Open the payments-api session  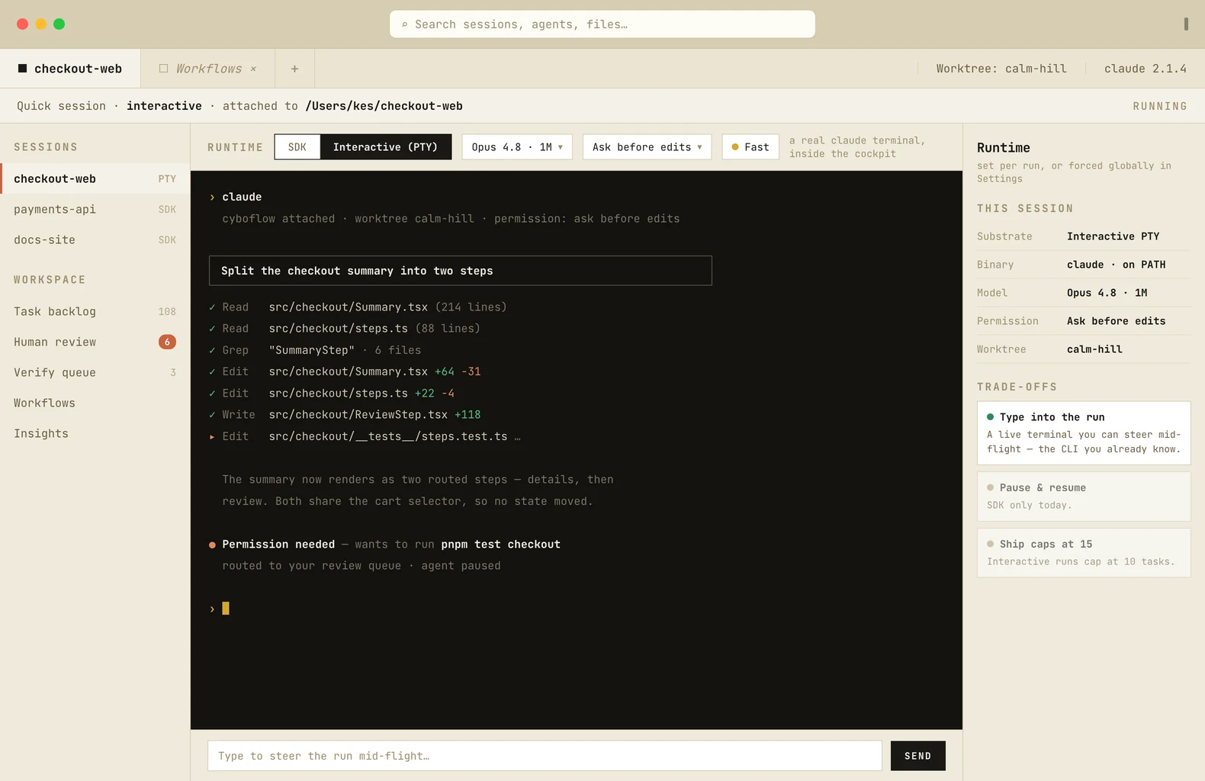[95, 209]
